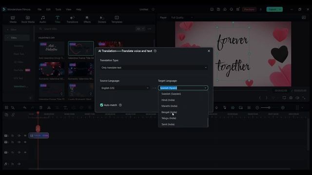Click the title clip on the timeline

click(39, 136)
